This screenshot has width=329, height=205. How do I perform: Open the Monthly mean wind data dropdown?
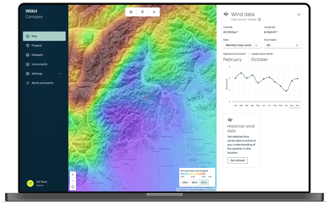242,45
